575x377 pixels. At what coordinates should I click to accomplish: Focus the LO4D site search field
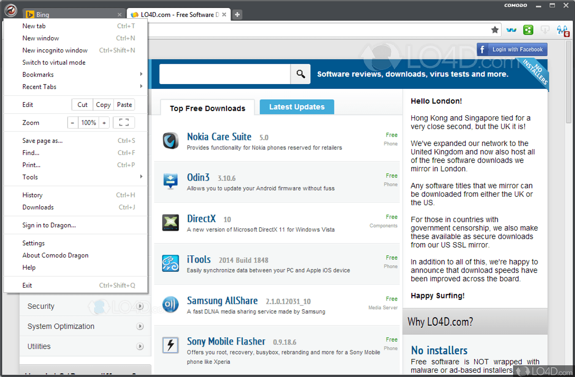[x=225, y=74]
